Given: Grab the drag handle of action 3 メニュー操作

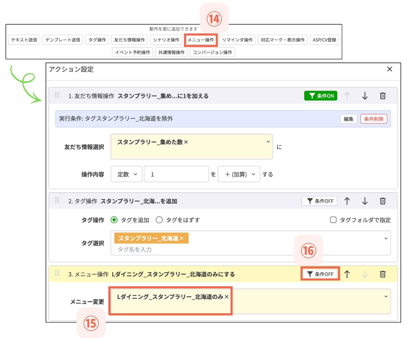Looking at the screenshot, I should [x=57, y=274].
